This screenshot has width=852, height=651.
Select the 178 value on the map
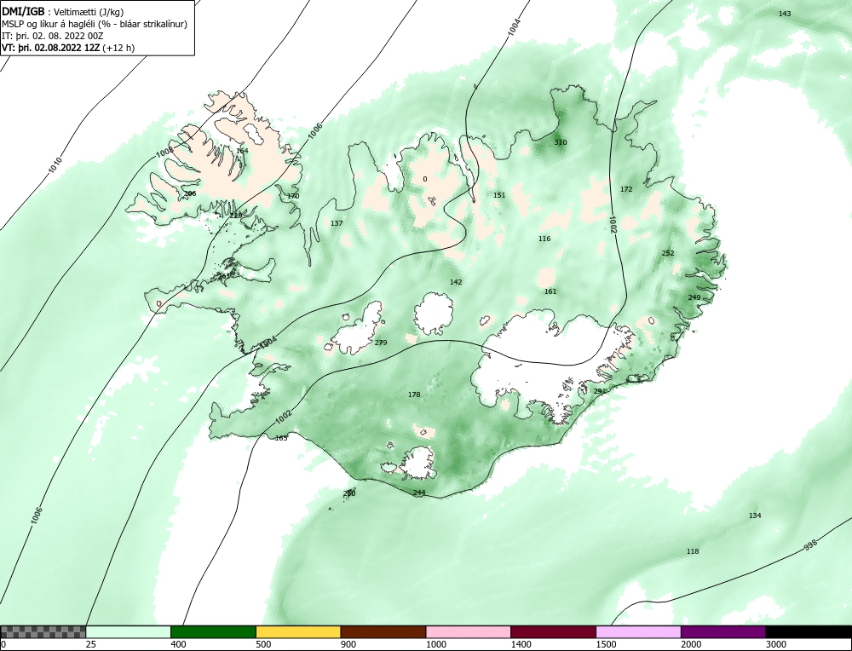(414, 395)
